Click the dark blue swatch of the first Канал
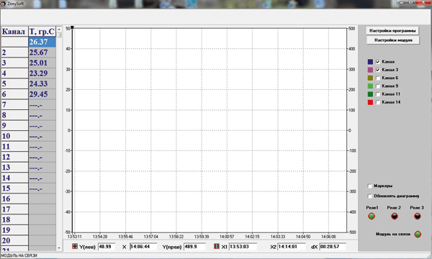The width and height of the screenshot is (432, 259). click(370, 62)
